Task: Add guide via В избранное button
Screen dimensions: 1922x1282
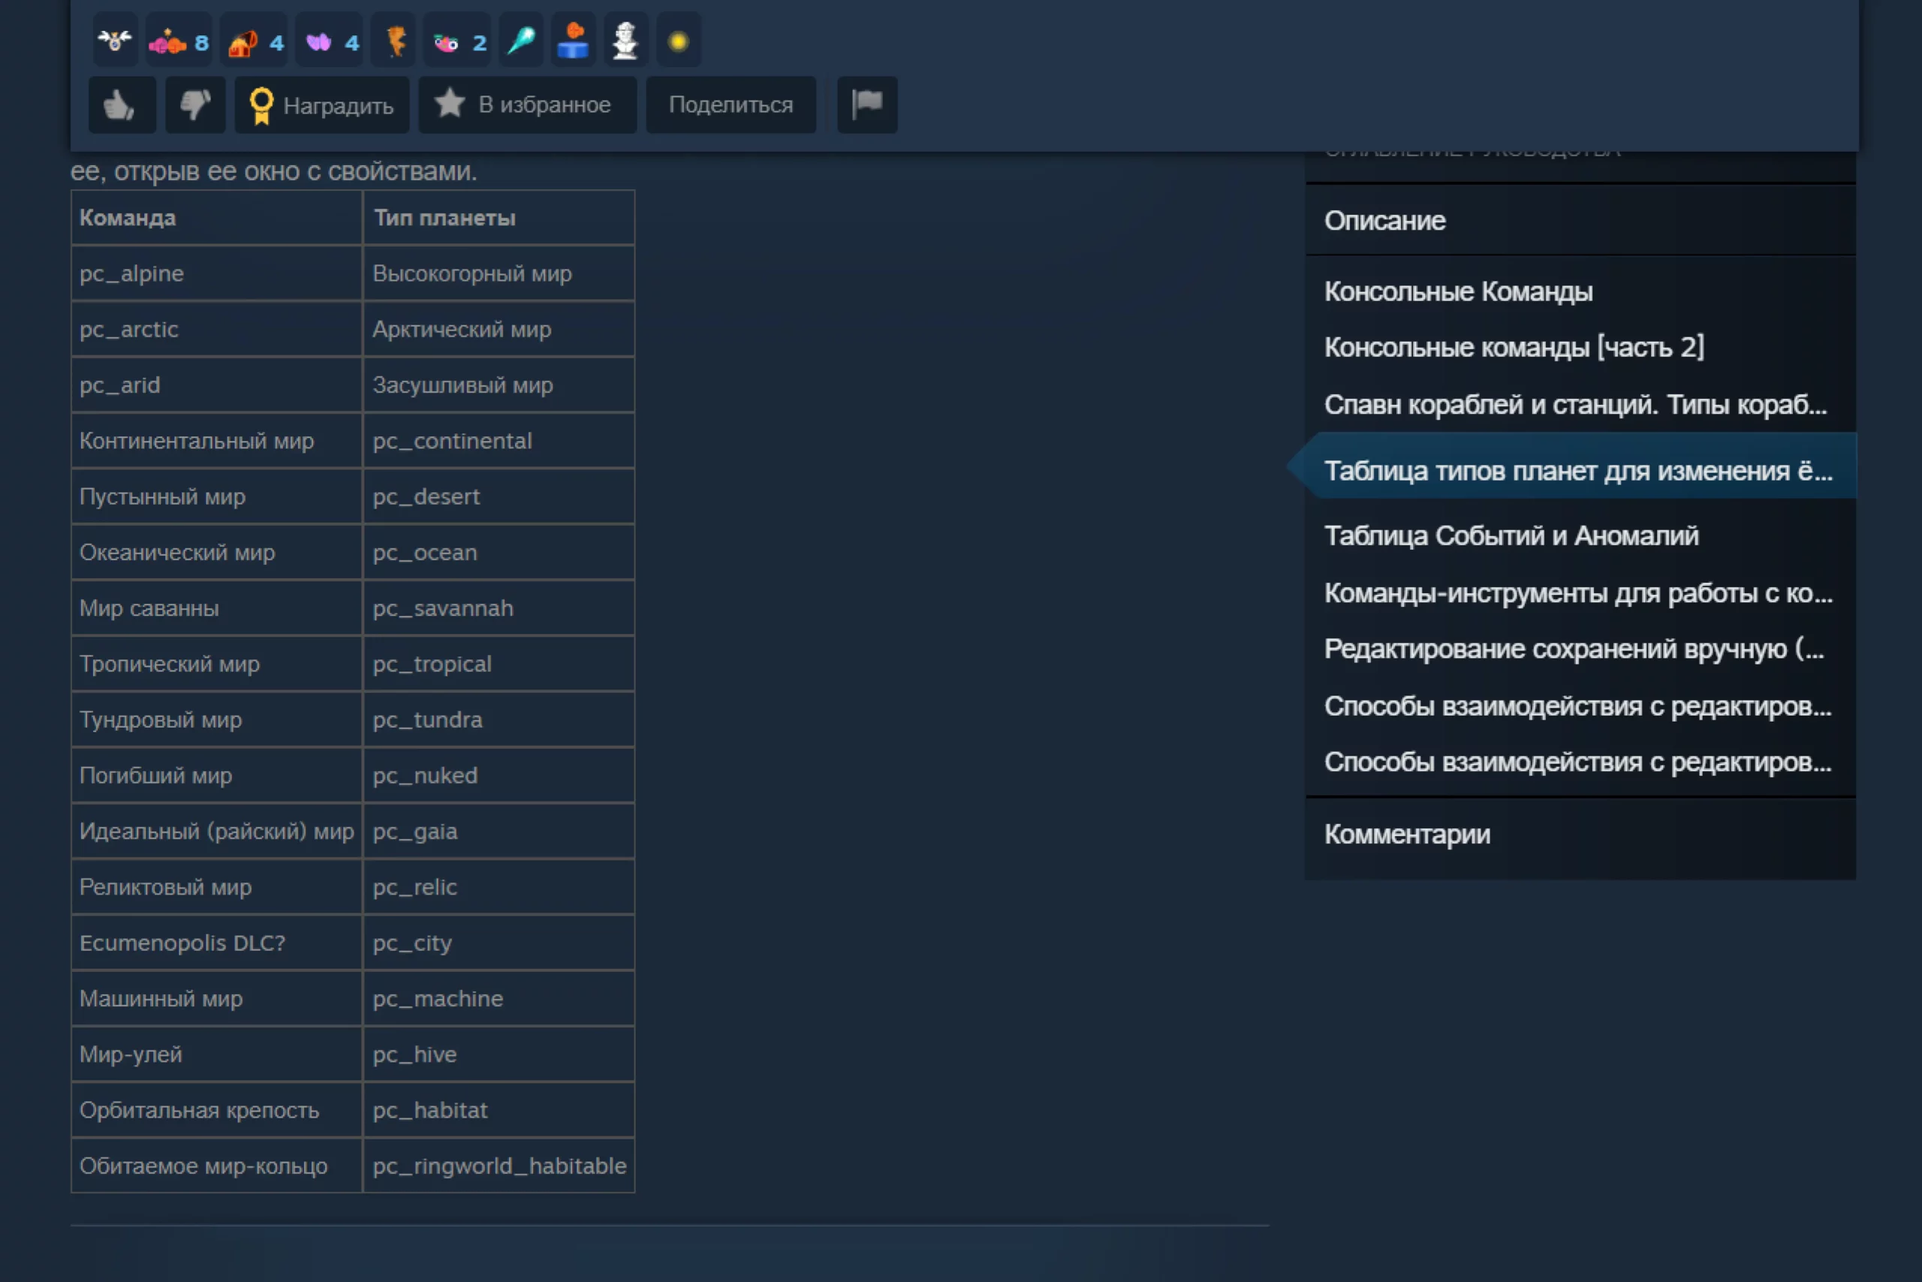Action: (527, 104)
